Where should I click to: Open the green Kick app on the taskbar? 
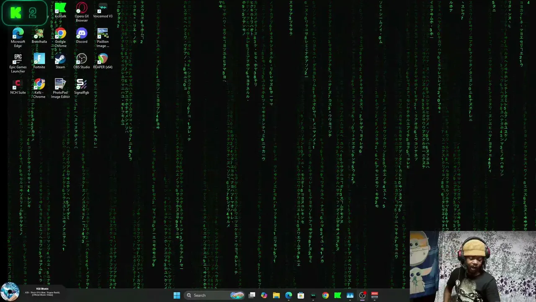coord(338,295)
